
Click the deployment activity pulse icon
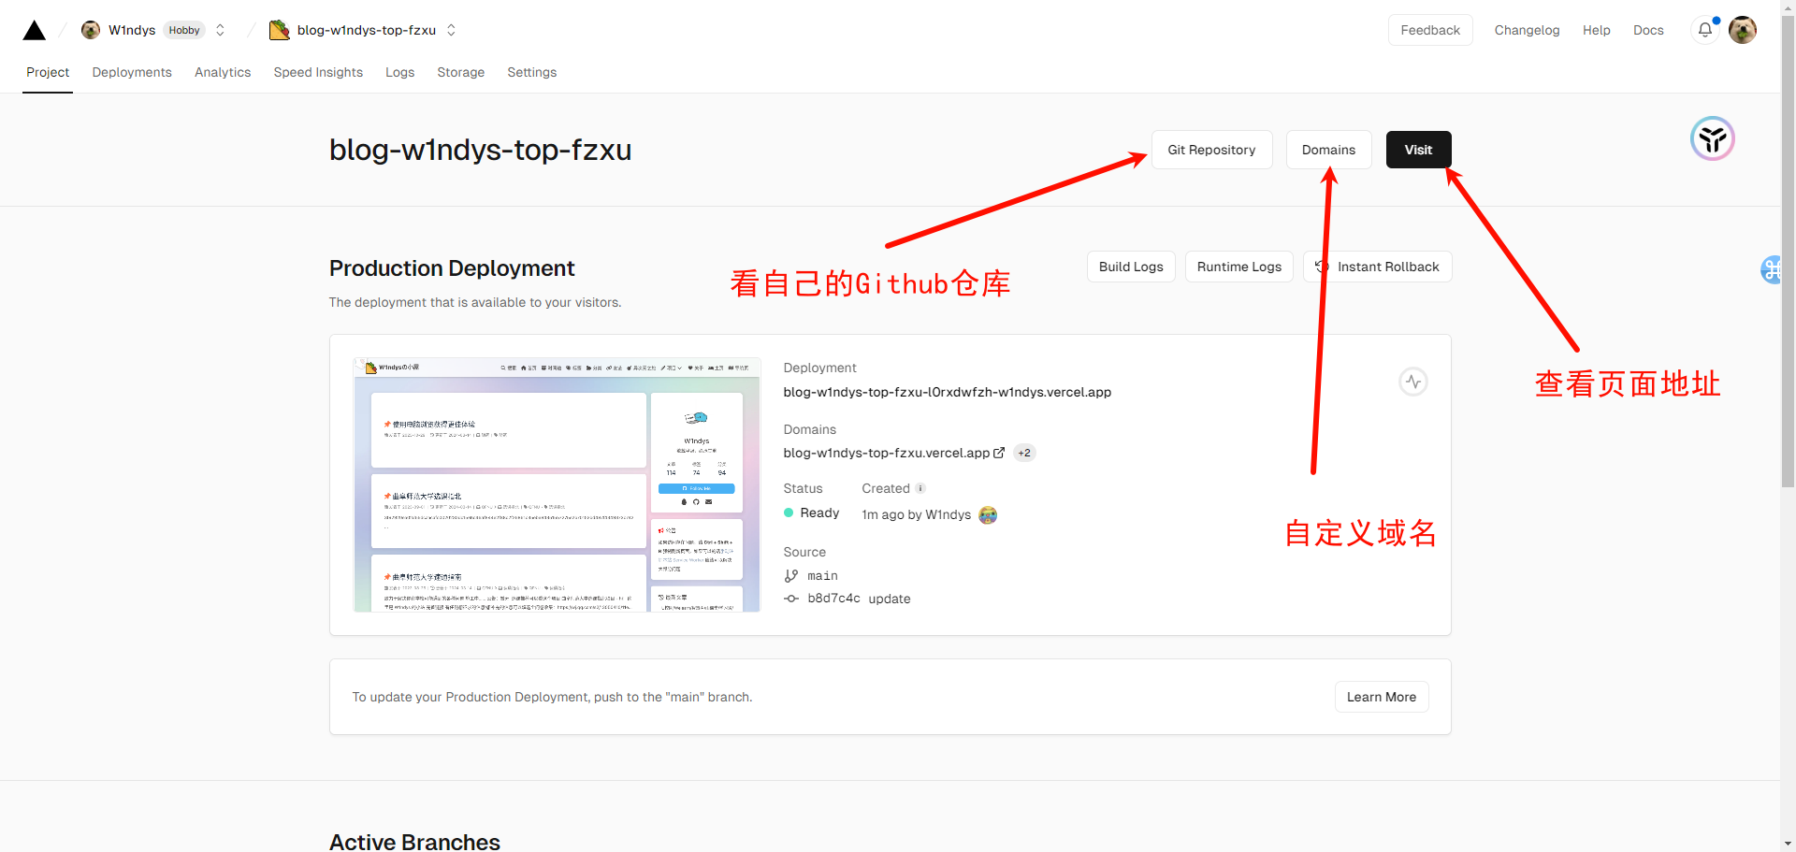(x=1412, y=382)
